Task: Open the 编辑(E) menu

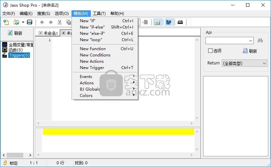Action: 26,14
